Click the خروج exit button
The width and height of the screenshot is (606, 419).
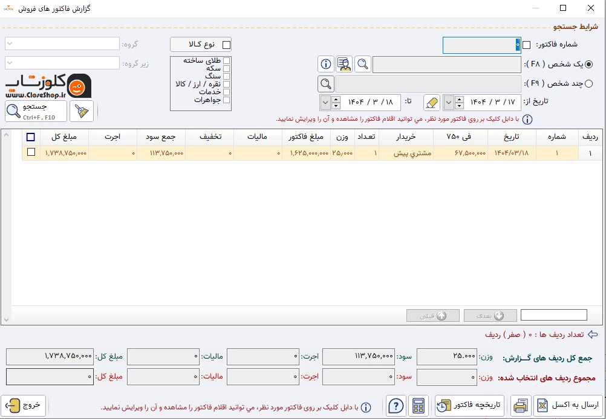(23, 406)
